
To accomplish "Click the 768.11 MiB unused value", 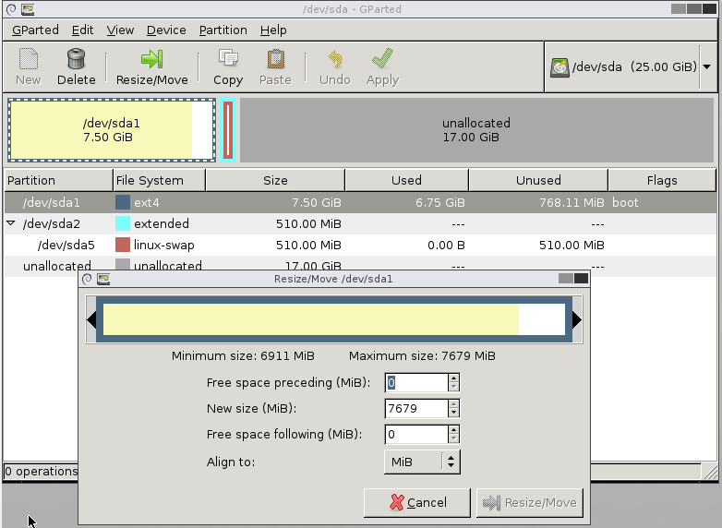I will coord(572,202).
